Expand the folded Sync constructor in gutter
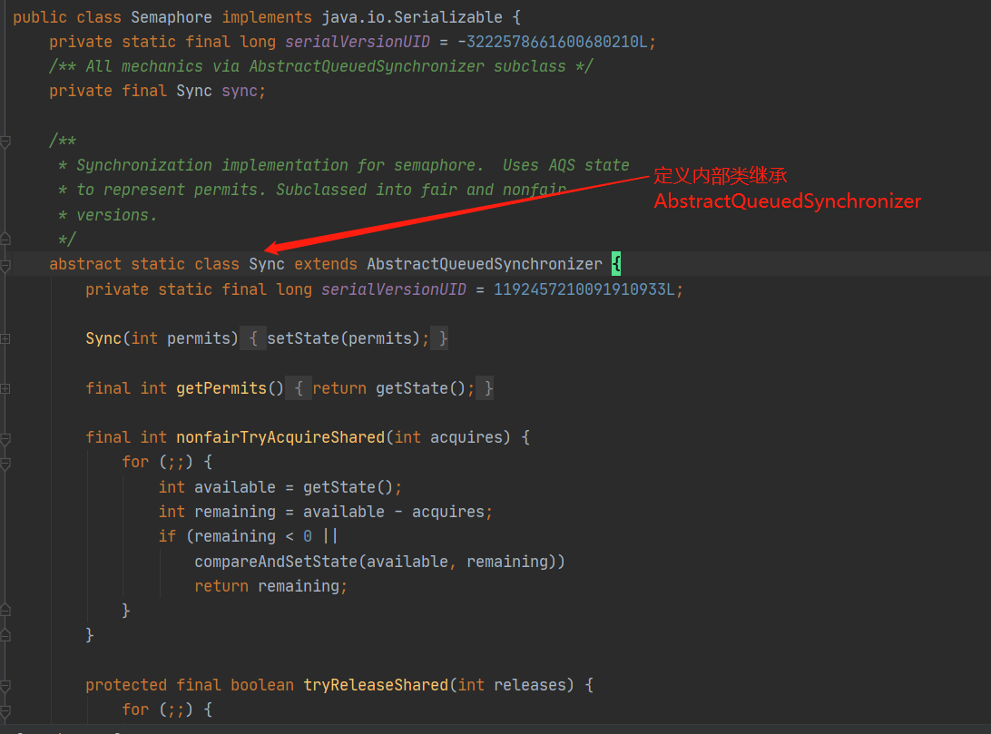This screenshot has width=991, height=734. click(5, 338)
